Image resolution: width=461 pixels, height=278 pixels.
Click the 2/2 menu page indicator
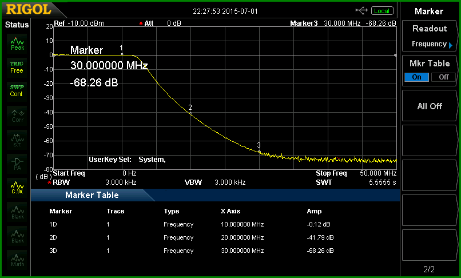429,269
